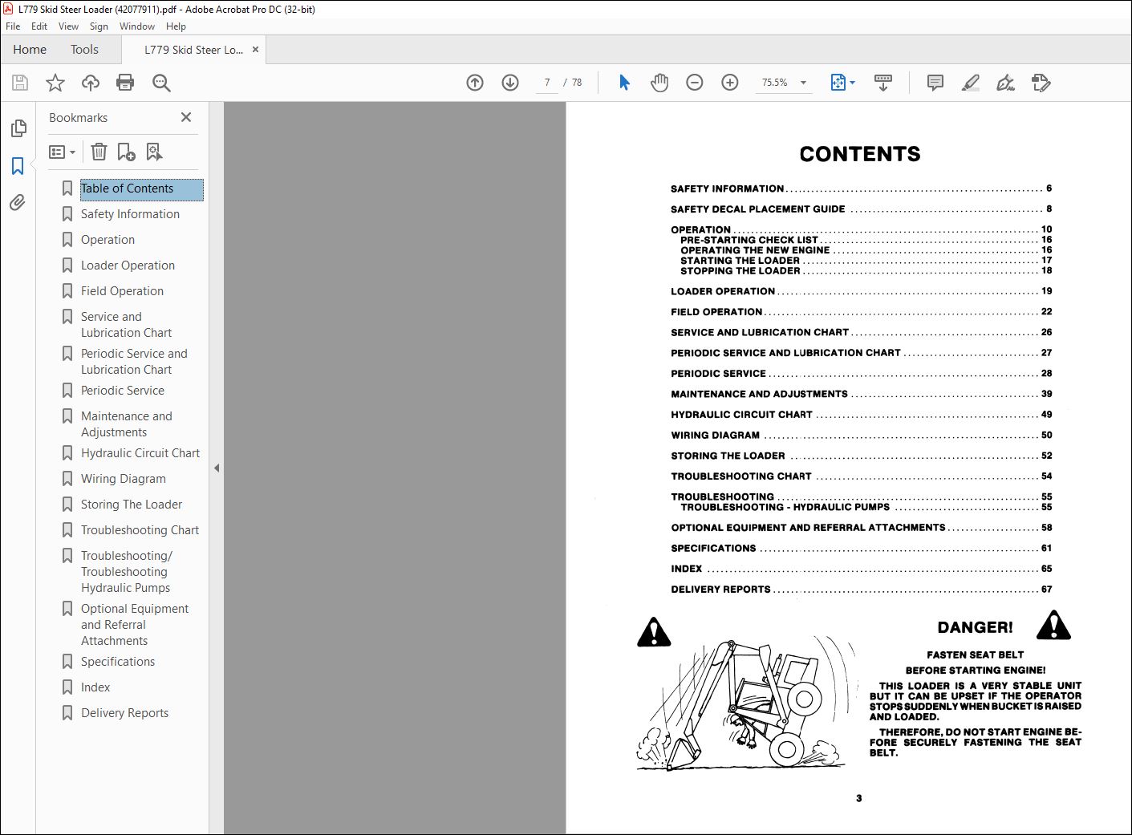1132x835 pixels.
Task: Open the Field Operation bookmark
Action: pyautogui.click(x=122, y=291)
